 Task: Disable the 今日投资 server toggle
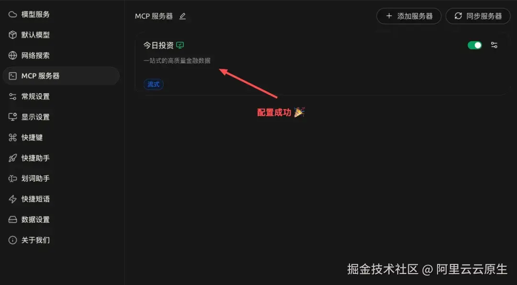pyautogui.click(x=474, y=45)
